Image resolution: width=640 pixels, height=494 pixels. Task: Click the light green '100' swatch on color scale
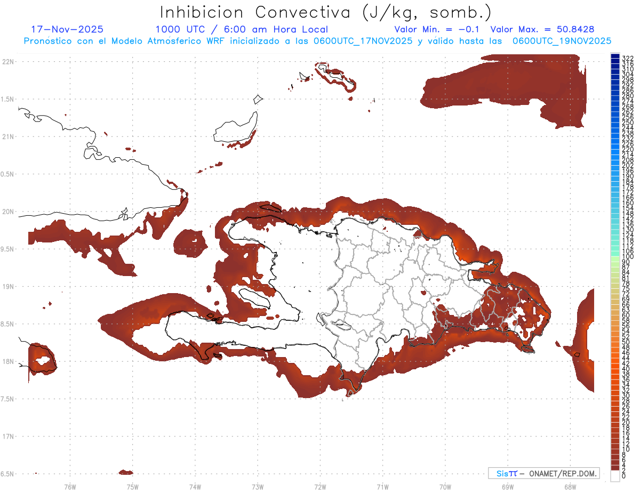[615, 259]
